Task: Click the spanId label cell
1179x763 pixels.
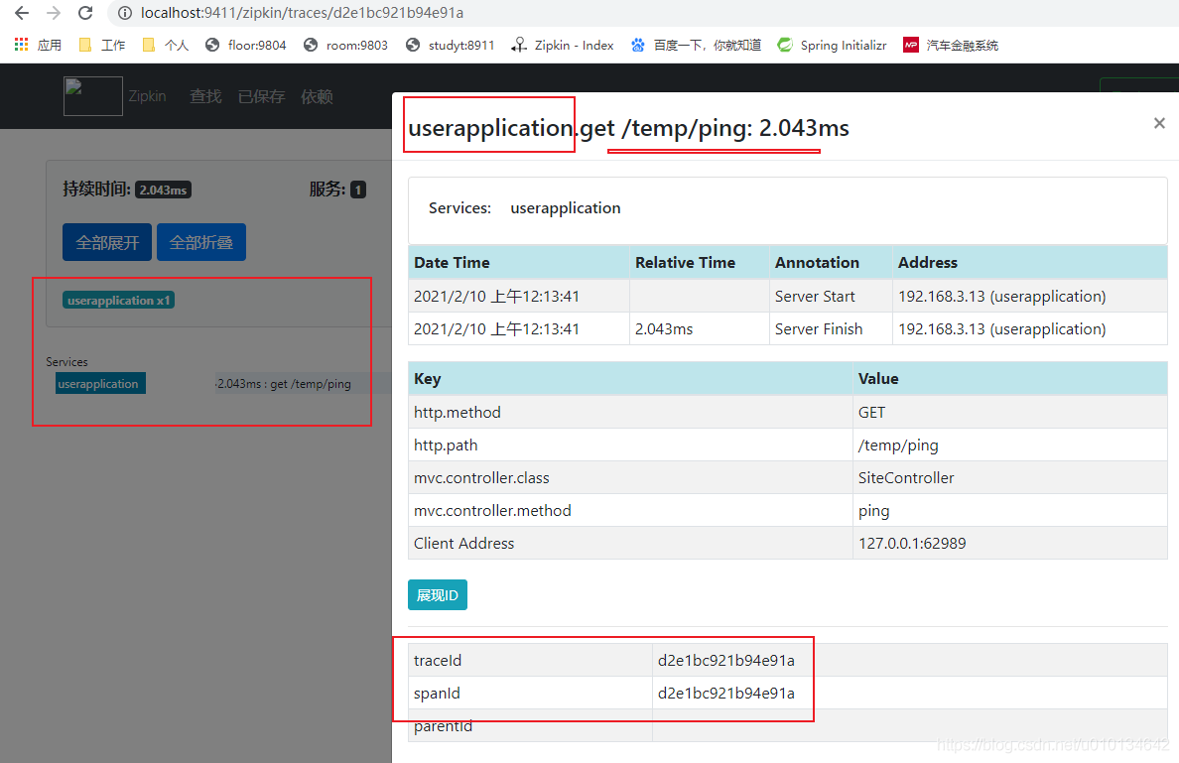Action: tap(530, 694)
